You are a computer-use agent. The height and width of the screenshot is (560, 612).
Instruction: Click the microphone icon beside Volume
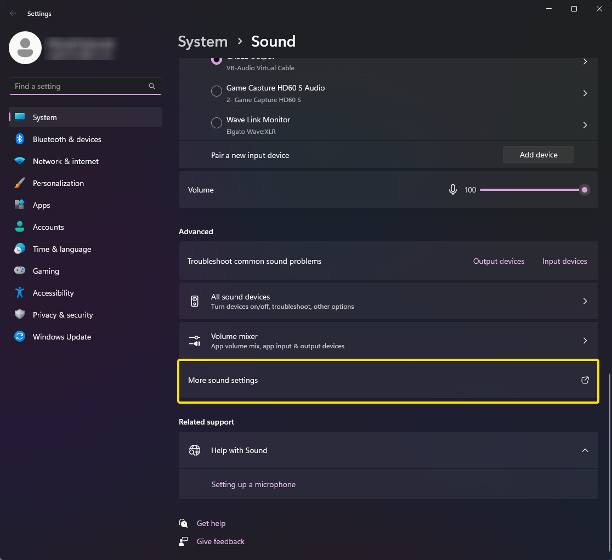point(452,189)
